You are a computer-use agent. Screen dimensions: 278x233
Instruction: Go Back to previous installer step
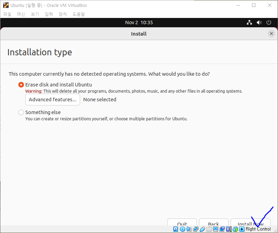(214, 222)
